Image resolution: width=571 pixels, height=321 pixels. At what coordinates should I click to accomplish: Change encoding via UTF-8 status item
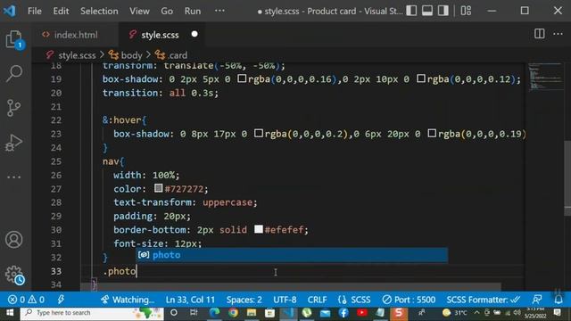coord(285,300)
